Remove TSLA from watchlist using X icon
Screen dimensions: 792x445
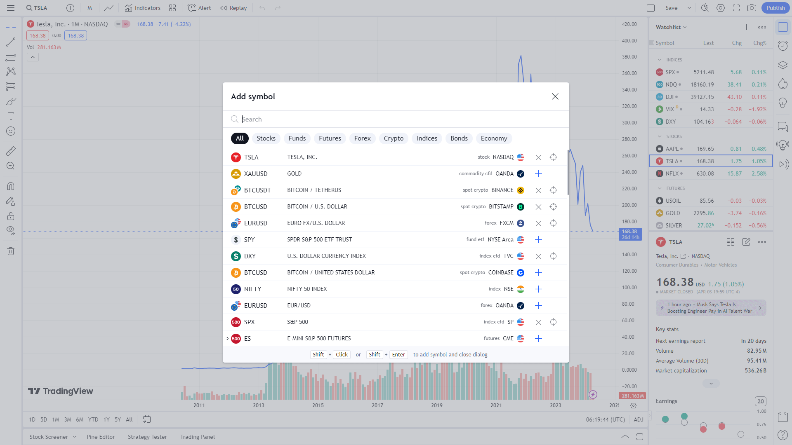point(538,157)
